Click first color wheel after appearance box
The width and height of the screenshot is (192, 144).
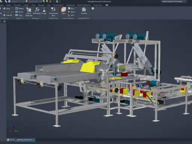click(43, 1)
